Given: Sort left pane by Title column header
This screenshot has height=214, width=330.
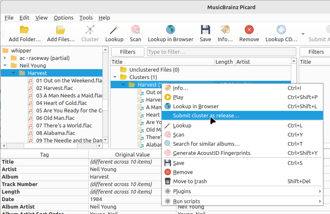Looking at the screenshot, I should click(x=162, y=62).
